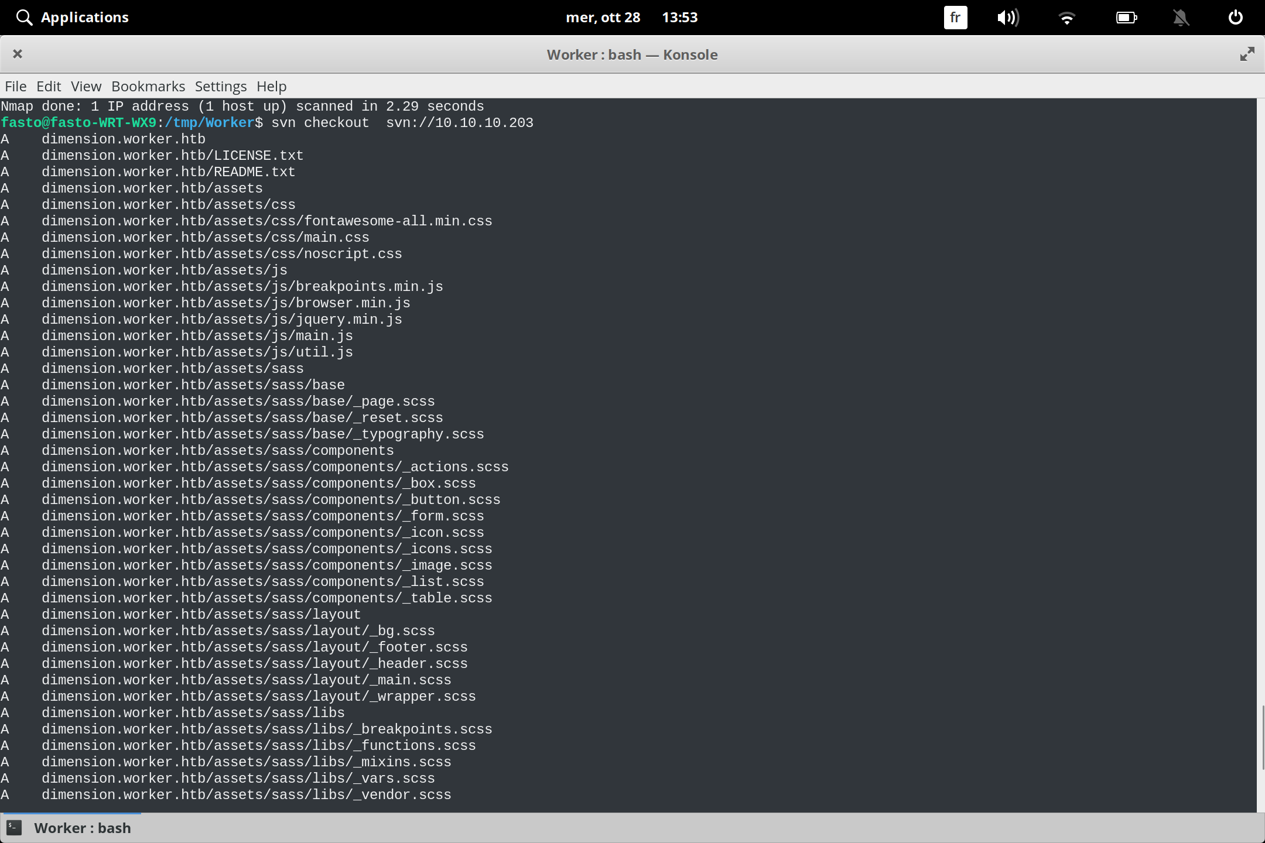Open the Applications launcher
1265x843 pixels.
click(85, 17)
